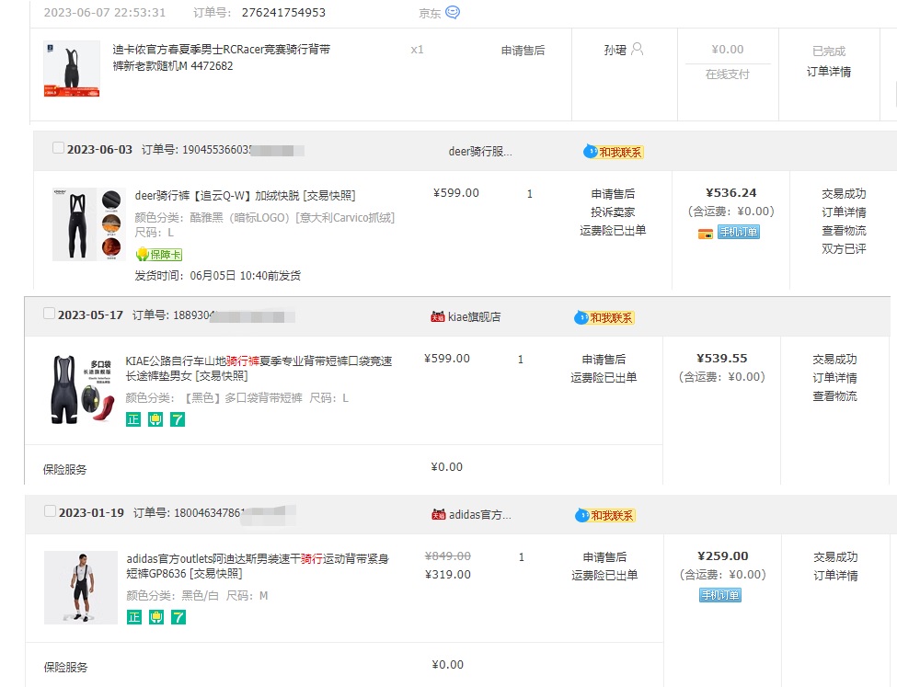
Task: Click the red store icon before adidas官方
Action: point(440,515)
